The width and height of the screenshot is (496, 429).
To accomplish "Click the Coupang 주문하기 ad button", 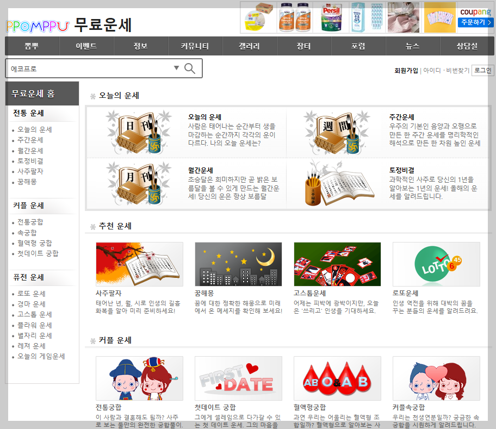I will 476,22.
